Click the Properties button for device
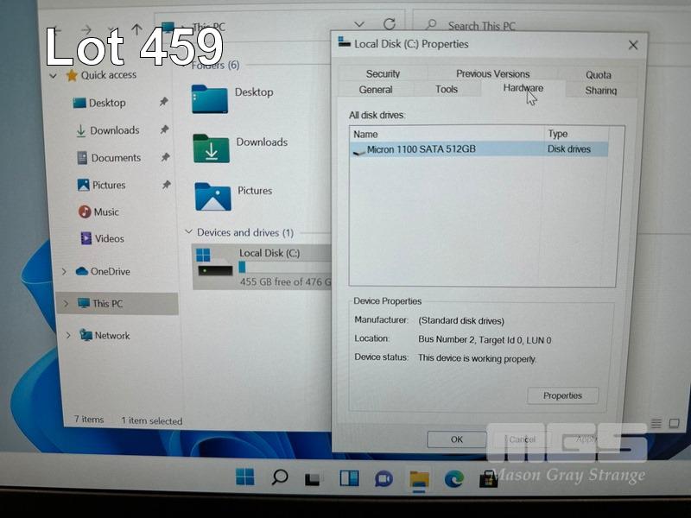Viewport: 691px width, 518px height. coord(562,395)
